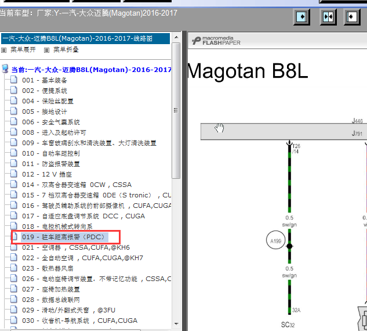The image size is (367, 331).
Task: Open 009 - 车窗玻璃刮水和清洗装置 entry
Action: click(89, 143)
